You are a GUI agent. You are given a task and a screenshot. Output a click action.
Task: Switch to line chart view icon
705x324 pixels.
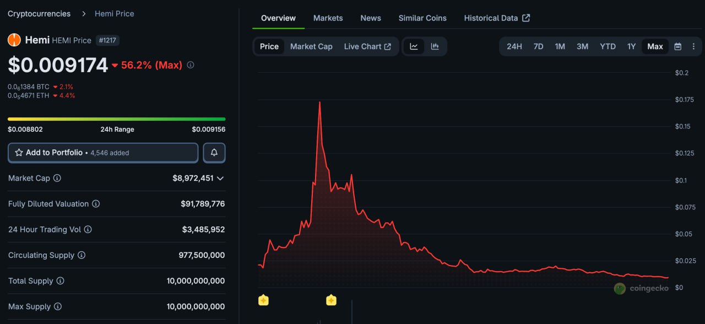tap(414, 46)
